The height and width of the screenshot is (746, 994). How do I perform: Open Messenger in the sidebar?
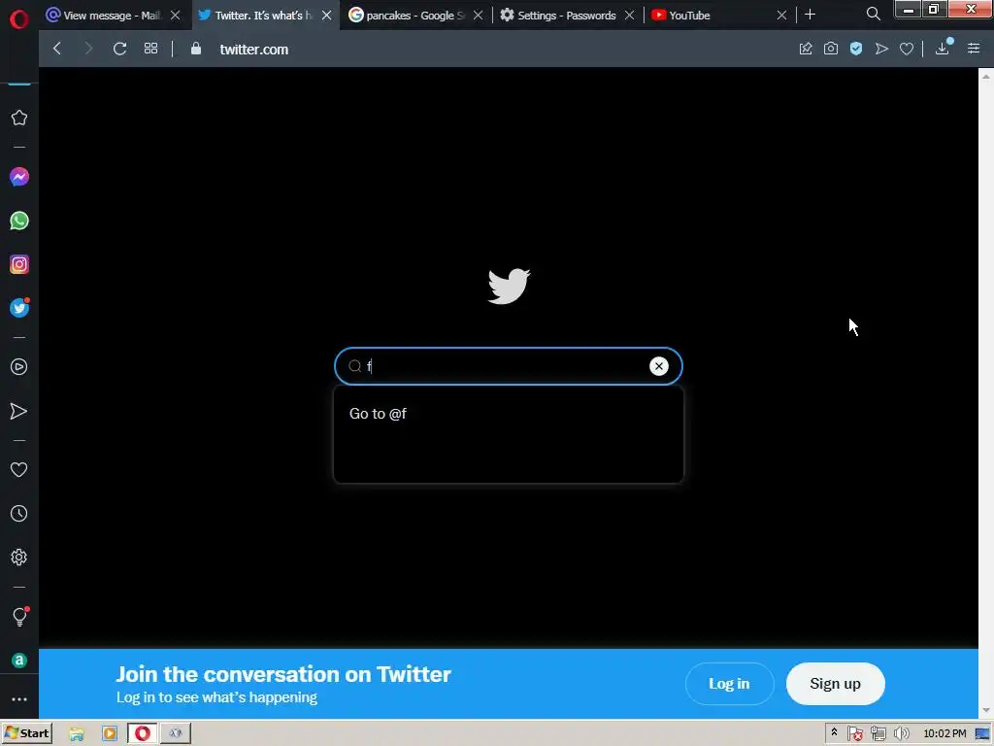tap(19, 177)
